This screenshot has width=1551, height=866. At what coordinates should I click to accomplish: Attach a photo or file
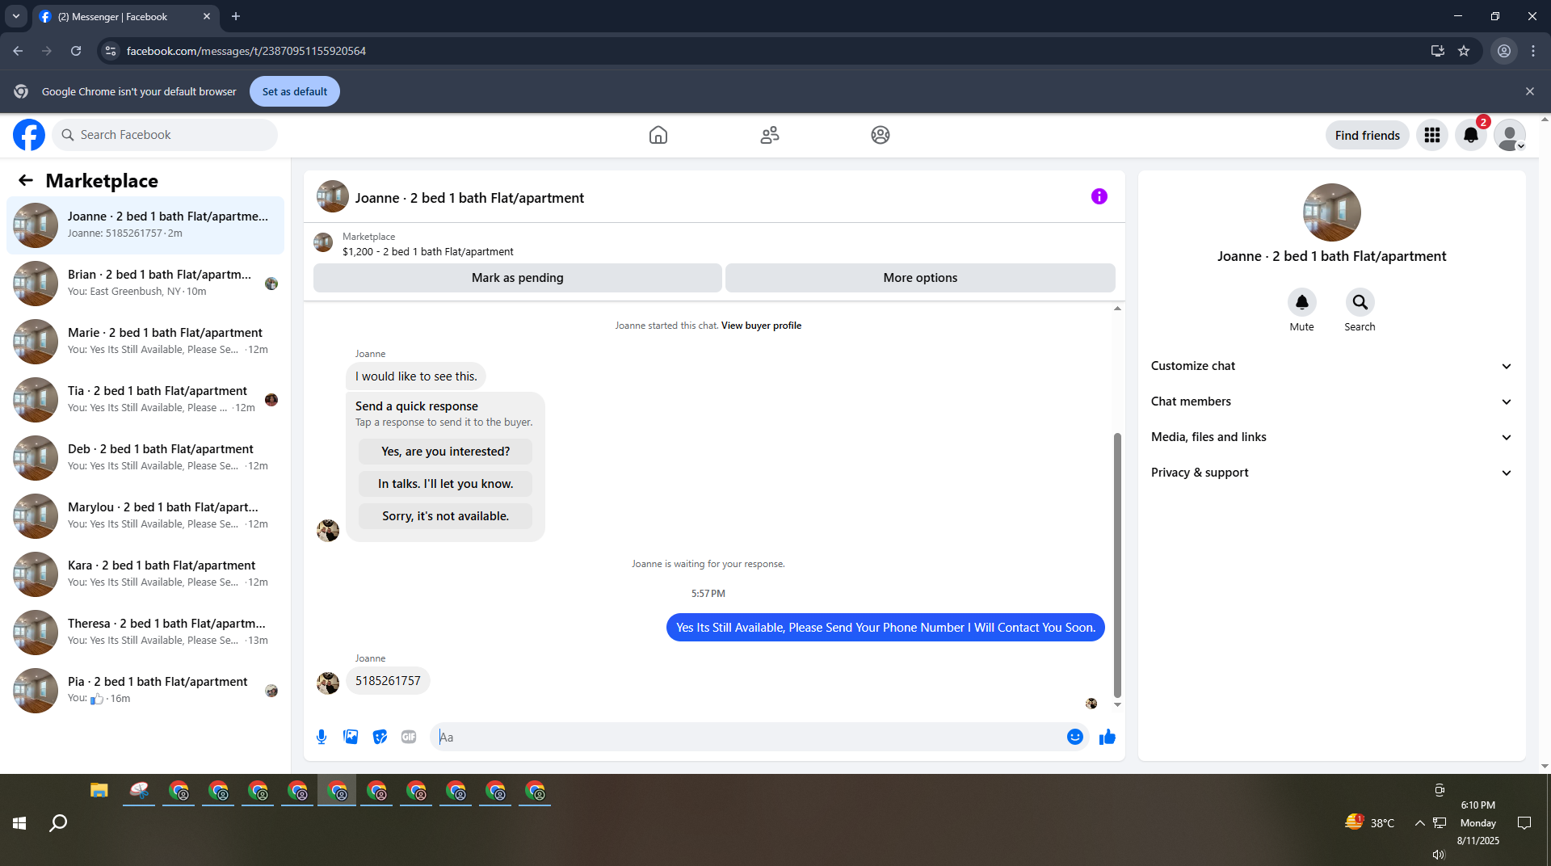point(351,737)
